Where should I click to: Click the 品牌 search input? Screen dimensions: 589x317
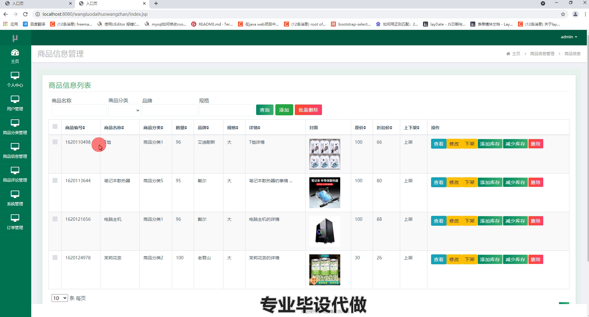(x=170, y=110)
